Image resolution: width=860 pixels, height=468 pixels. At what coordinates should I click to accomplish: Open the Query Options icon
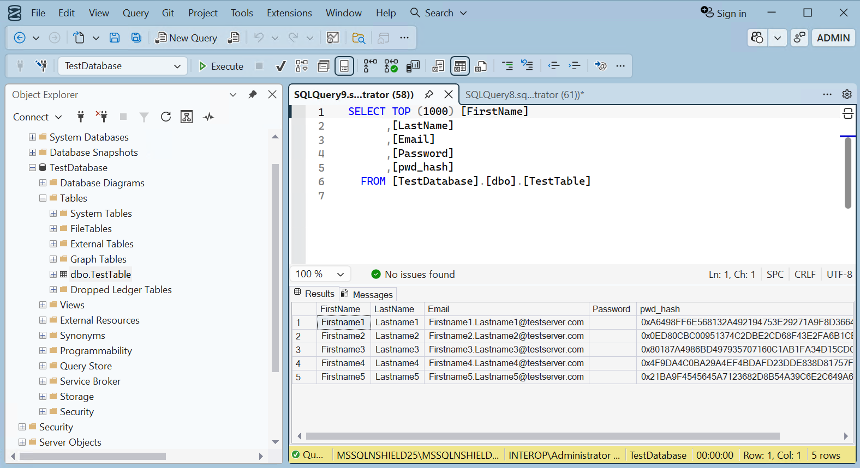point(324,66)
